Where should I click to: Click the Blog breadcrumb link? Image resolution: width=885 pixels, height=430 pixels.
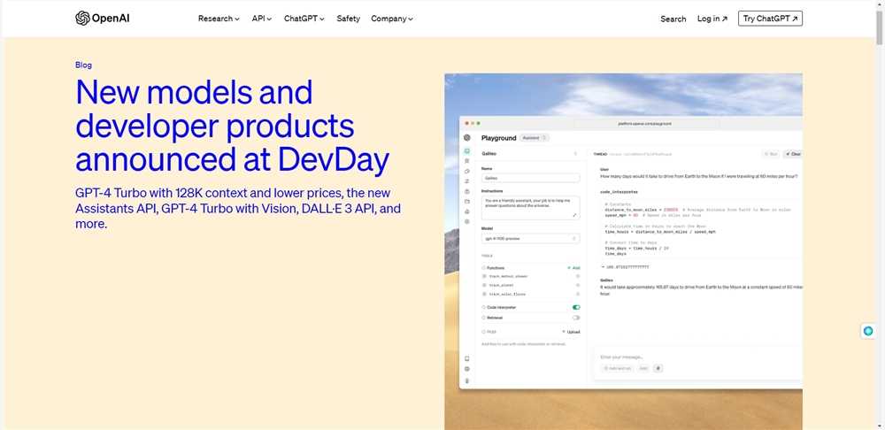tap(83, 65)
